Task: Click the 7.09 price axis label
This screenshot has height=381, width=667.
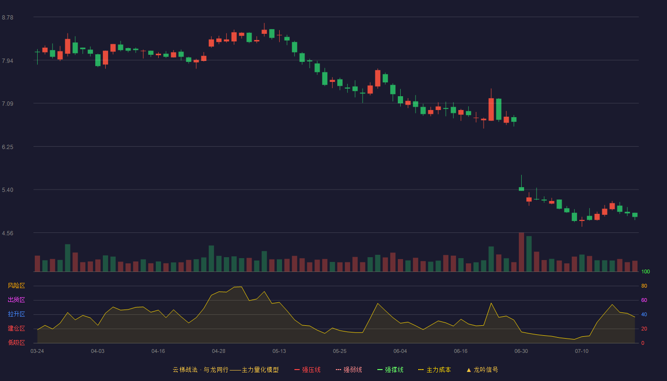Action: click(x=8, y=104)
